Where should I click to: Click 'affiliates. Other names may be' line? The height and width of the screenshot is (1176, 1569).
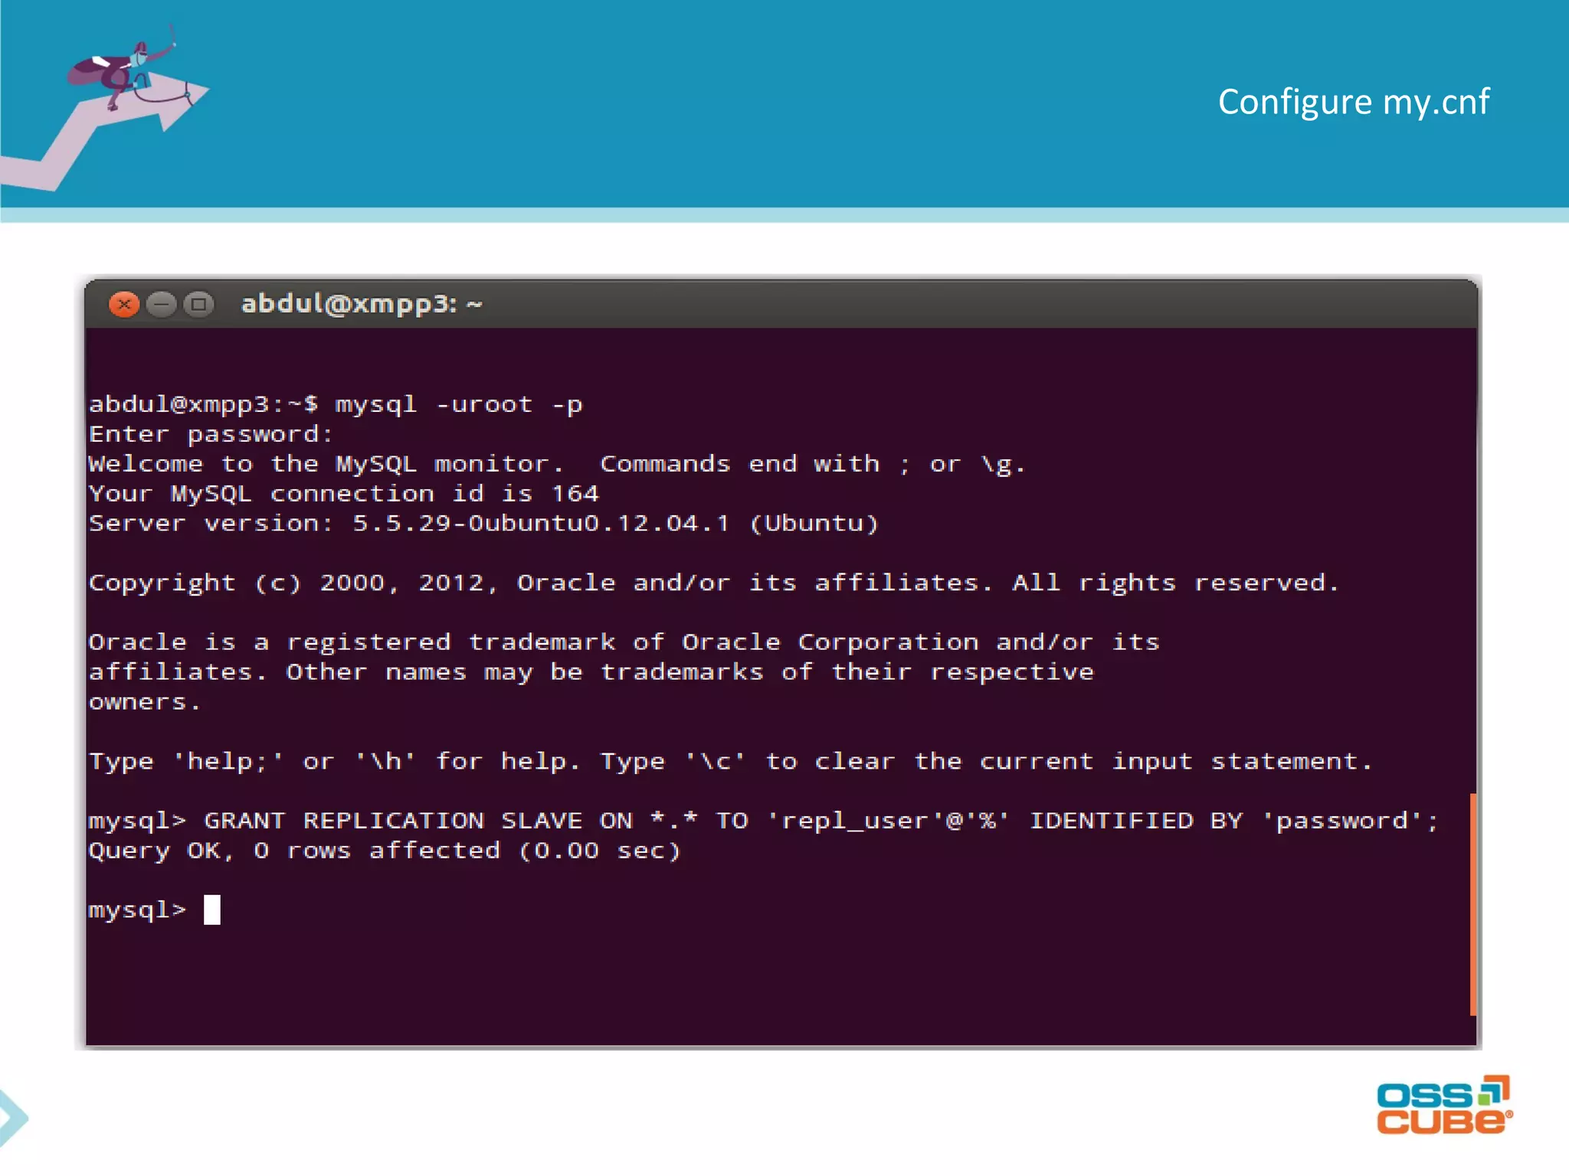click(x=591, y=672)
